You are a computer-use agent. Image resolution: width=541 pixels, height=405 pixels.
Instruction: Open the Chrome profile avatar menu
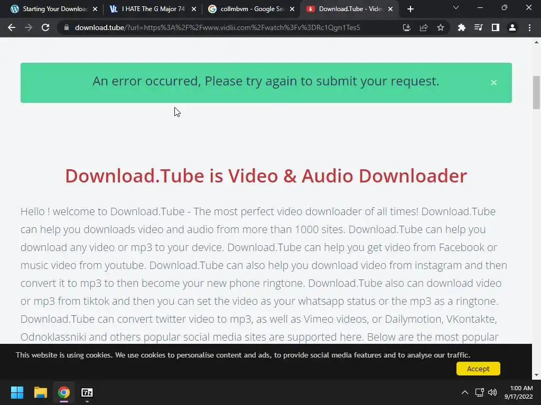pyautogui.click(x=512, y=27)
